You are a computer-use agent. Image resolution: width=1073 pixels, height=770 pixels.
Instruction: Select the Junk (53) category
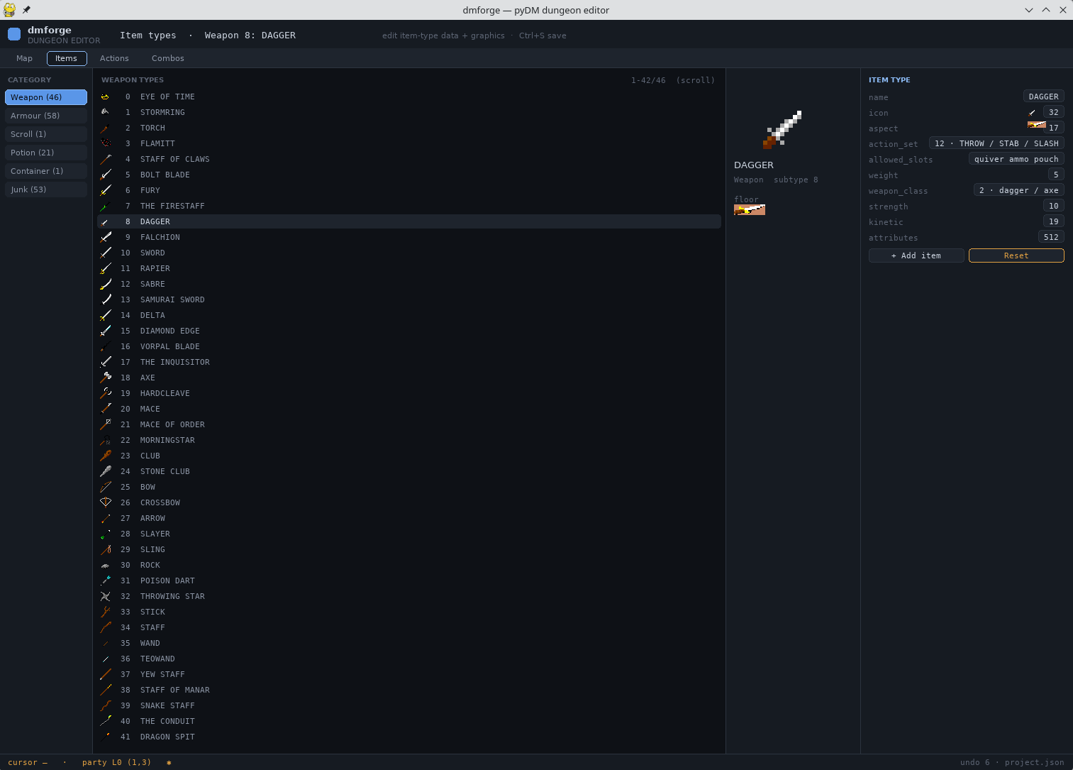coord(46,189)
